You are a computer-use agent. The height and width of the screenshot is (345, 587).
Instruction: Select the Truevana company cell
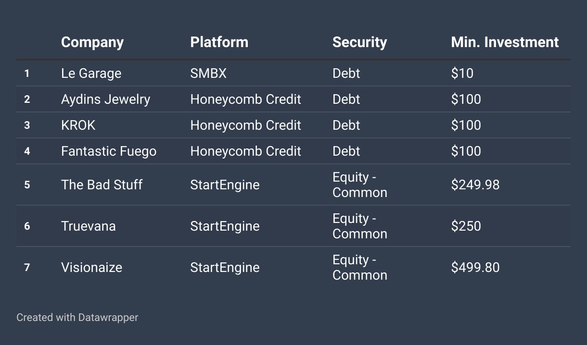point(89,226)
